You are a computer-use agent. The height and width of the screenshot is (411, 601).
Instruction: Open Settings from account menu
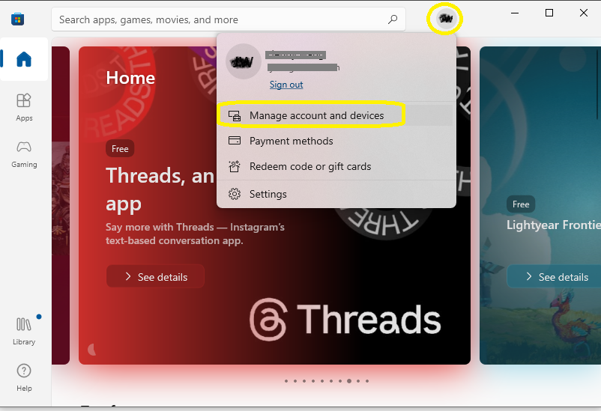(336, 194)
